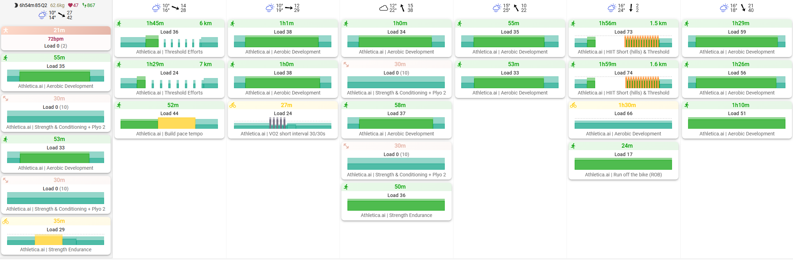Click the overcast cloud icon beside 12° 22°

click(383, 8)
